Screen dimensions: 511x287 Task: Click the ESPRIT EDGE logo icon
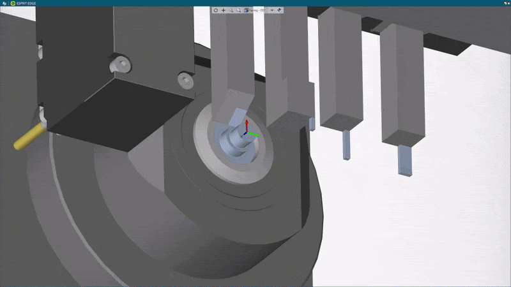point(13,3)
